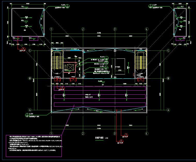Viewport: 196px width, 162px height.
Task: Select the left row axis bubble C
Action: [30, 51]
